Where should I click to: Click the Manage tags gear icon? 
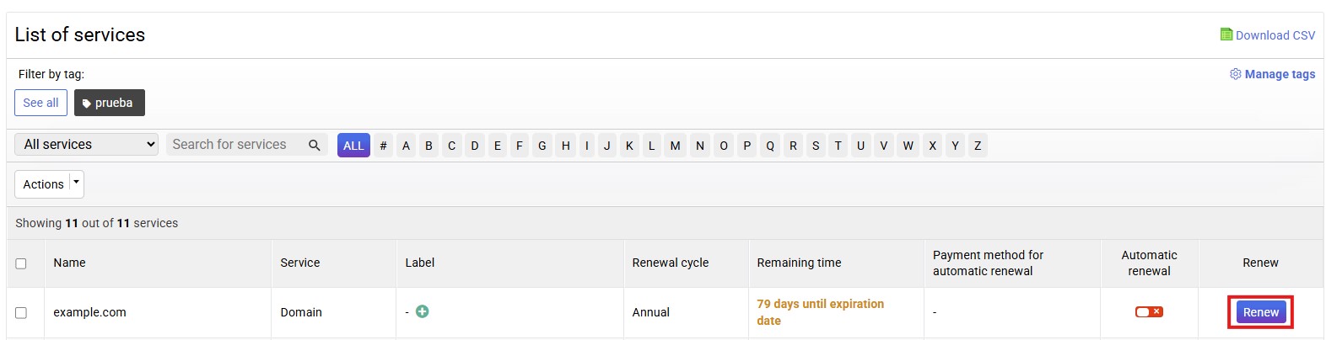pyautogui.click(x=1235, y=74)
